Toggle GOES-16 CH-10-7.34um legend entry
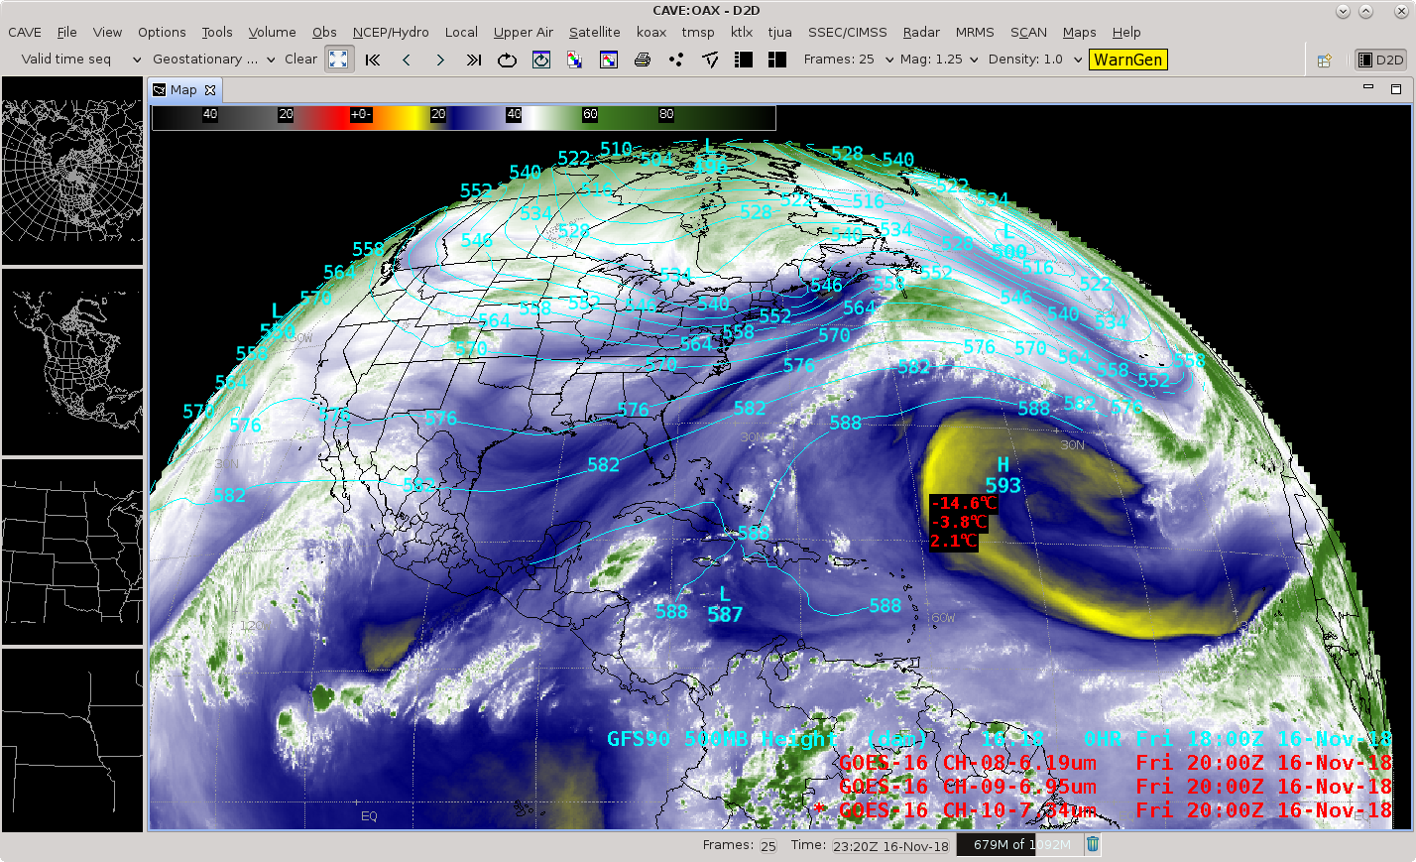The image size is (1416, 862). (x=1104, y=810)
